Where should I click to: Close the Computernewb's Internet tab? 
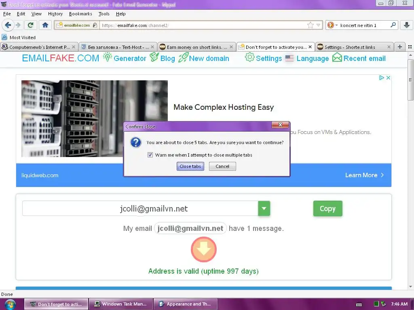74,47
